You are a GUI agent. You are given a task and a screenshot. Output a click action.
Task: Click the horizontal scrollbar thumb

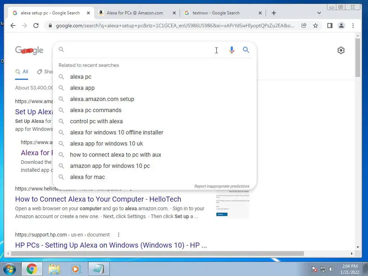point(157,253)
